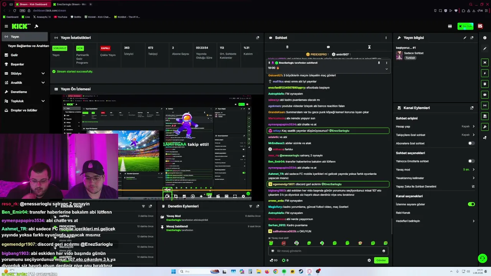
Task: Click Raid Kanalı option
Action: [x=403, y=213]
